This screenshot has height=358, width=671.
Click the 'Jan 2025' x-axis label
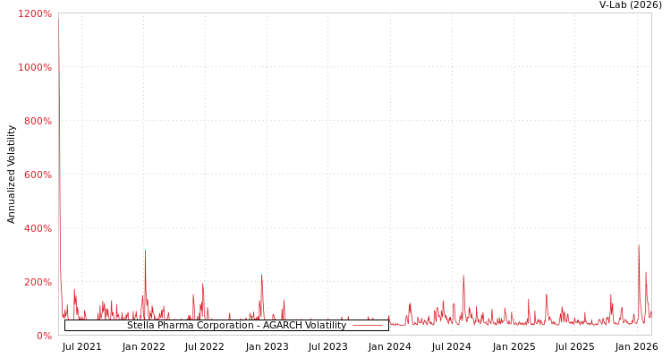tap(514, 347)
